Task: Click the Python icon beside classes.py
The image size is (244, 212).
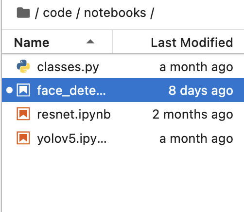Action: click(23, 66)
